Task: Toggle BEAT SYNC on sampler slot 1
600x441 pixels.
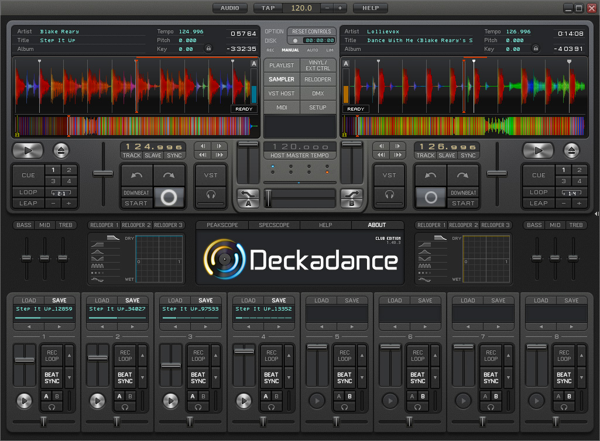Action: 51,378
